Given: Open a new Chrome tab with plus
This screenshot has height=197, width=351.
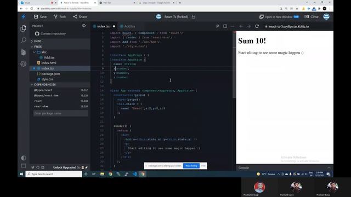Looking at the screenshot, I should tap(180, 3).
